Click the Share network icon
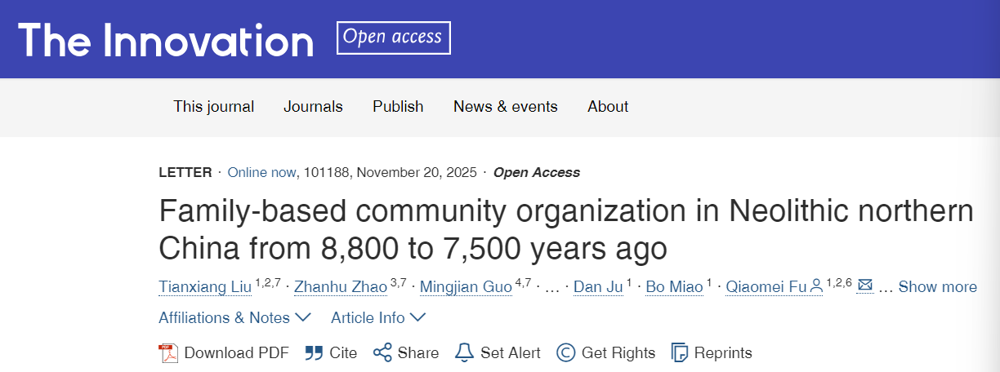1000x372 pixels. point(382,352)
